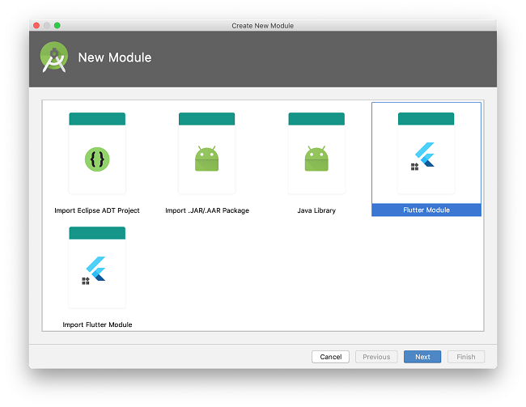The width and height of the screenshot is (526, 407).
Task: Choose the Java Library Android robot icon
Action: click(x=316, y=159)
